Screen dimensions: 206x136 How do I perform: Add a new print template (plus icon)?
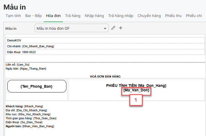click(x=121, y=28)
